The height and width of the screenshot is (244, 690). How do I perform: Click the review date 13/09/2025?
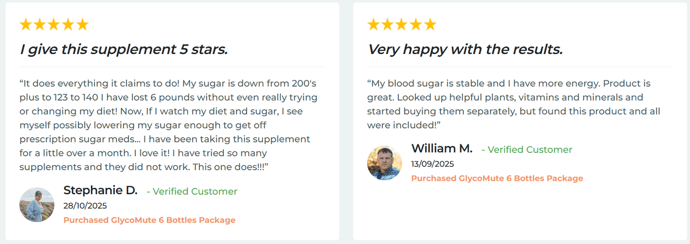433,164
